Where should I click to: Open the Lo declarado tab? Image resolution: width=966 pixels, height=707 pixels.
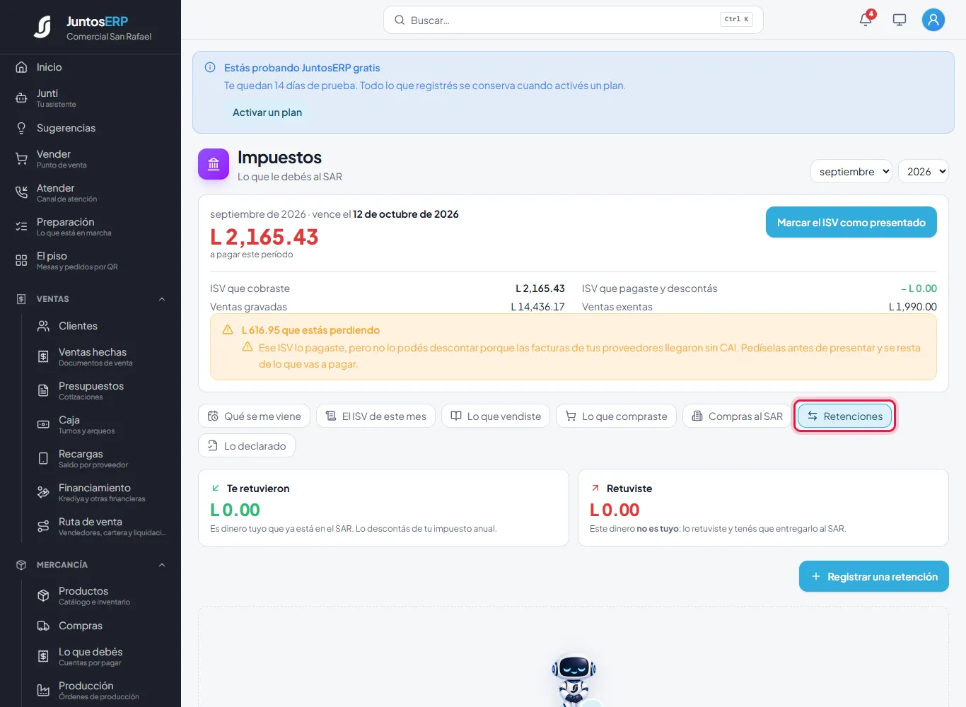(x=247, y=446)
